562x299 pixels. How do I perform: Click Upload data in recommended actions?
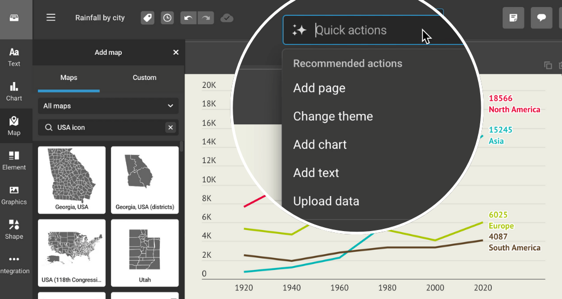(x=326, y=201)
